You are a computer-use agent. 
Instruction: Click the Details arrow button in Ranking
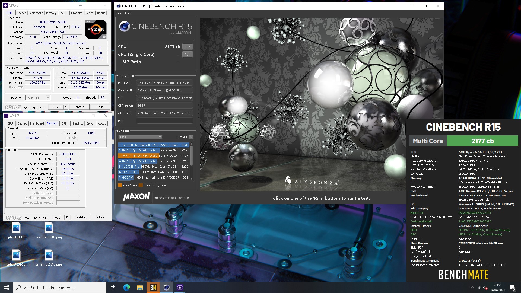[191, 137]
